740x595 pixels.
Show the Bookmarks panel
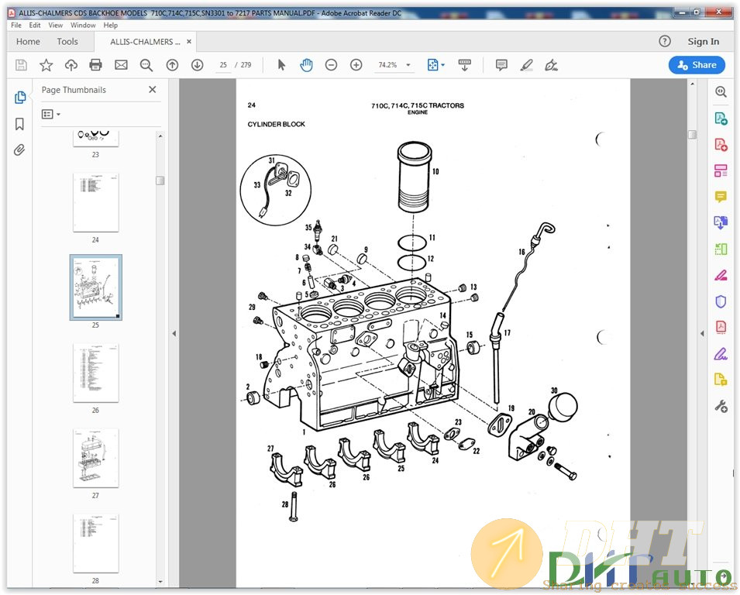[19, 124]
